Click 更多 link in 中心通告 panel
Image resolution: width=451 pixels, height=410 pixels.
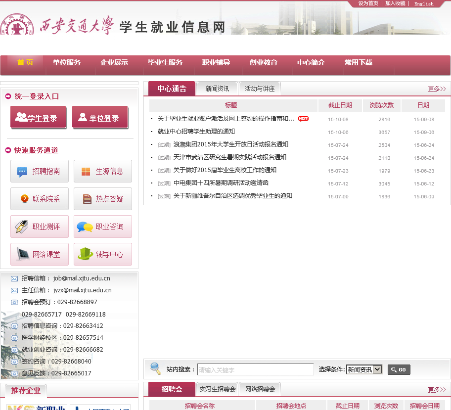pyautogui.click(x=437, y=89)
